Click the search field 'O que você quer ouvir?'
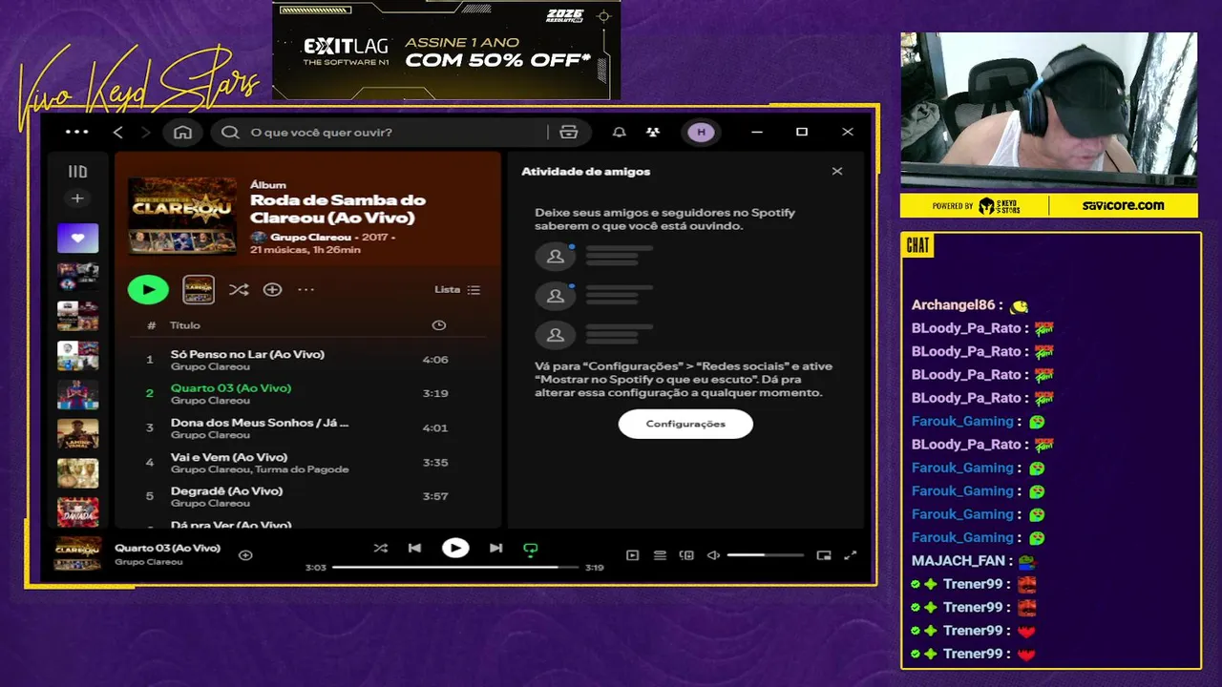 tap(382, 132)
